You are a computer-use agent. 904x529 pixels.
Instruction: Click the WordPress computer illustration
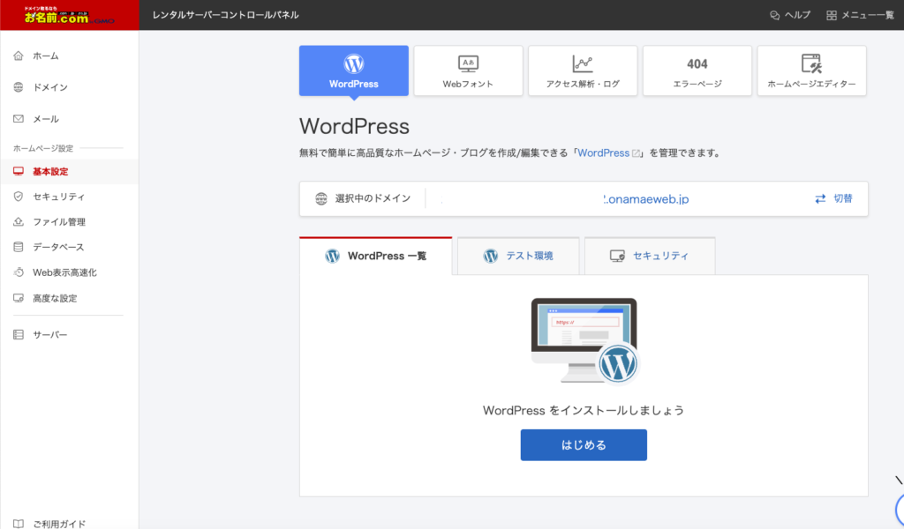coord(584,341)
